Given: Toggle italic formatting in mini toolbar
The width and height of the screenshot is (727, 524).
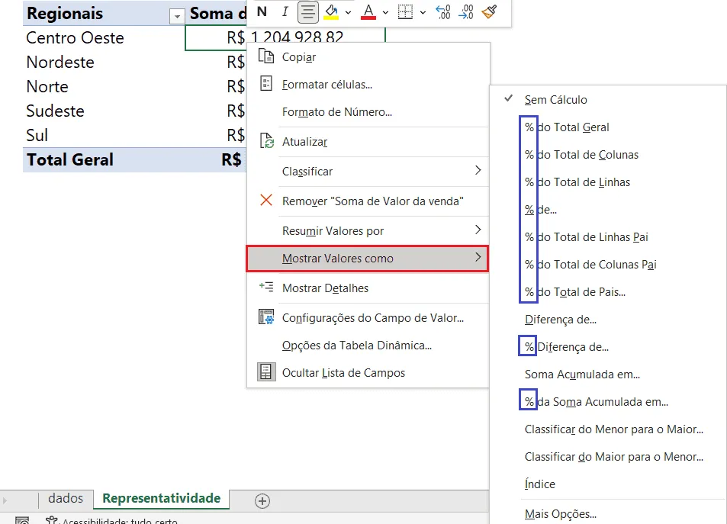Looking at the screenshot, I should coord(285,11).
